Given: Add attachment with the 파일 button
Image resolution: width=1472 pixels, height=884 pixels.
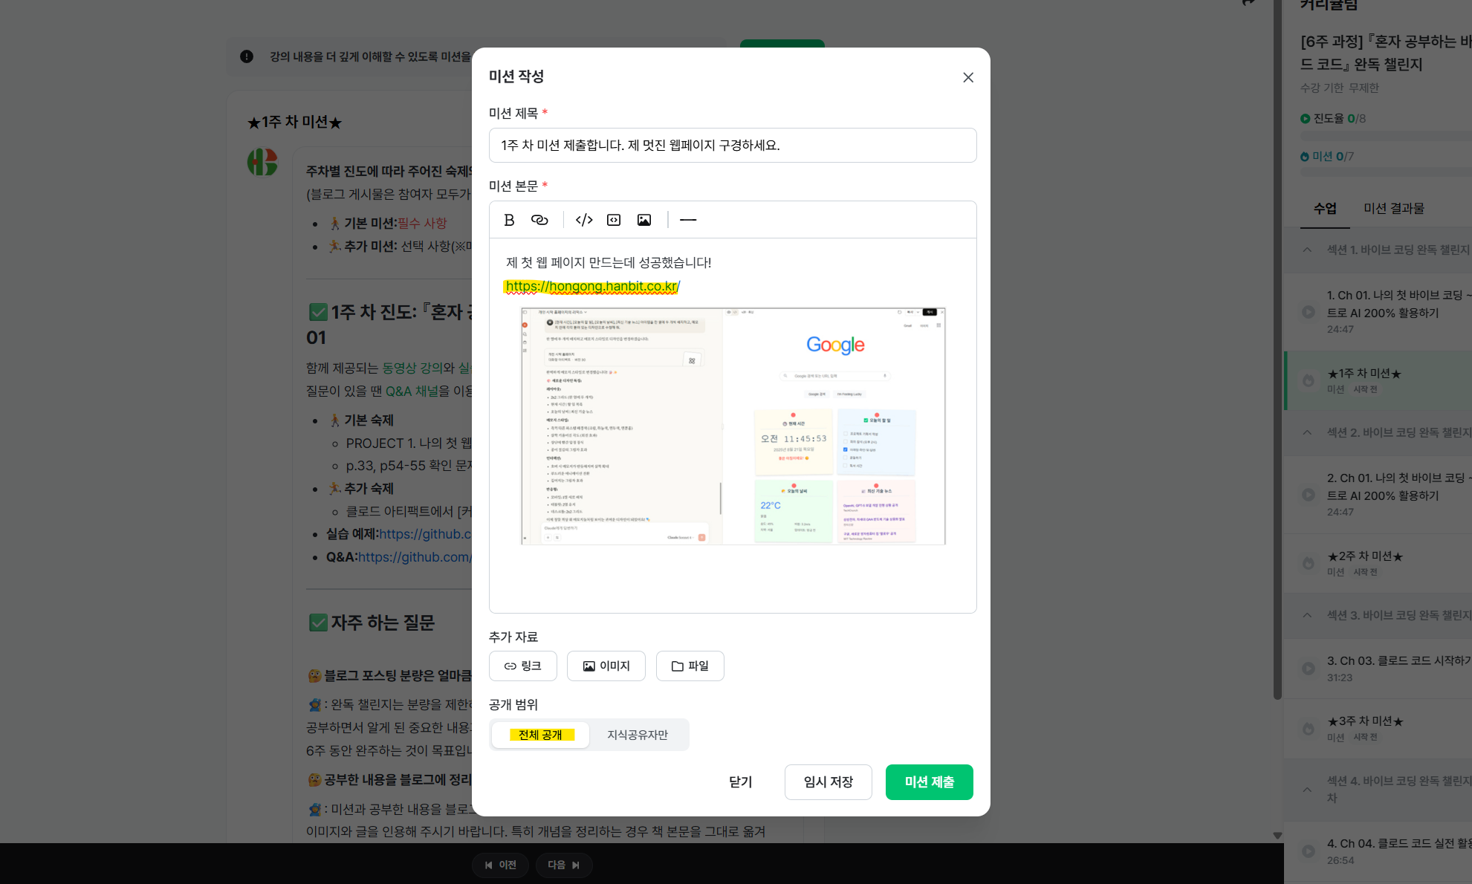Looking at the screenshot, I should [690, 666].
